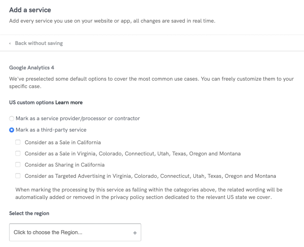The height and width of the screenshot is (247, 304).
Task: Toggle the Targeted Advertising checkbox
Action: 18,176
